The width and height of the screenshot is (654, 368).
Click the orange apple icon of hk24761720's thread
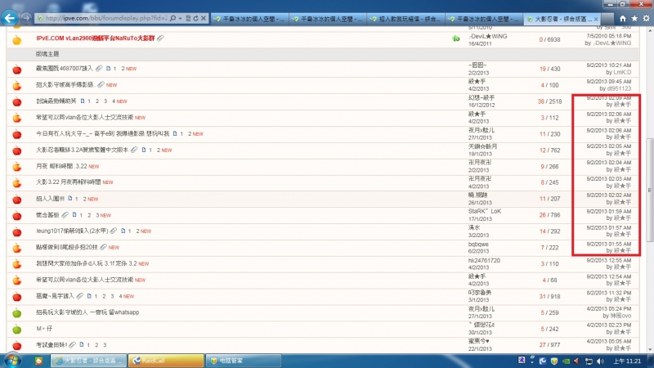click(x=16, y=264)
